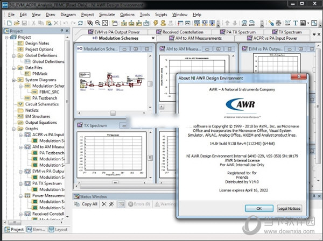This screenshot has width=323, height=241.
Task: Switch to the Layout tab at panel bottom
Action: pos(58,230)
